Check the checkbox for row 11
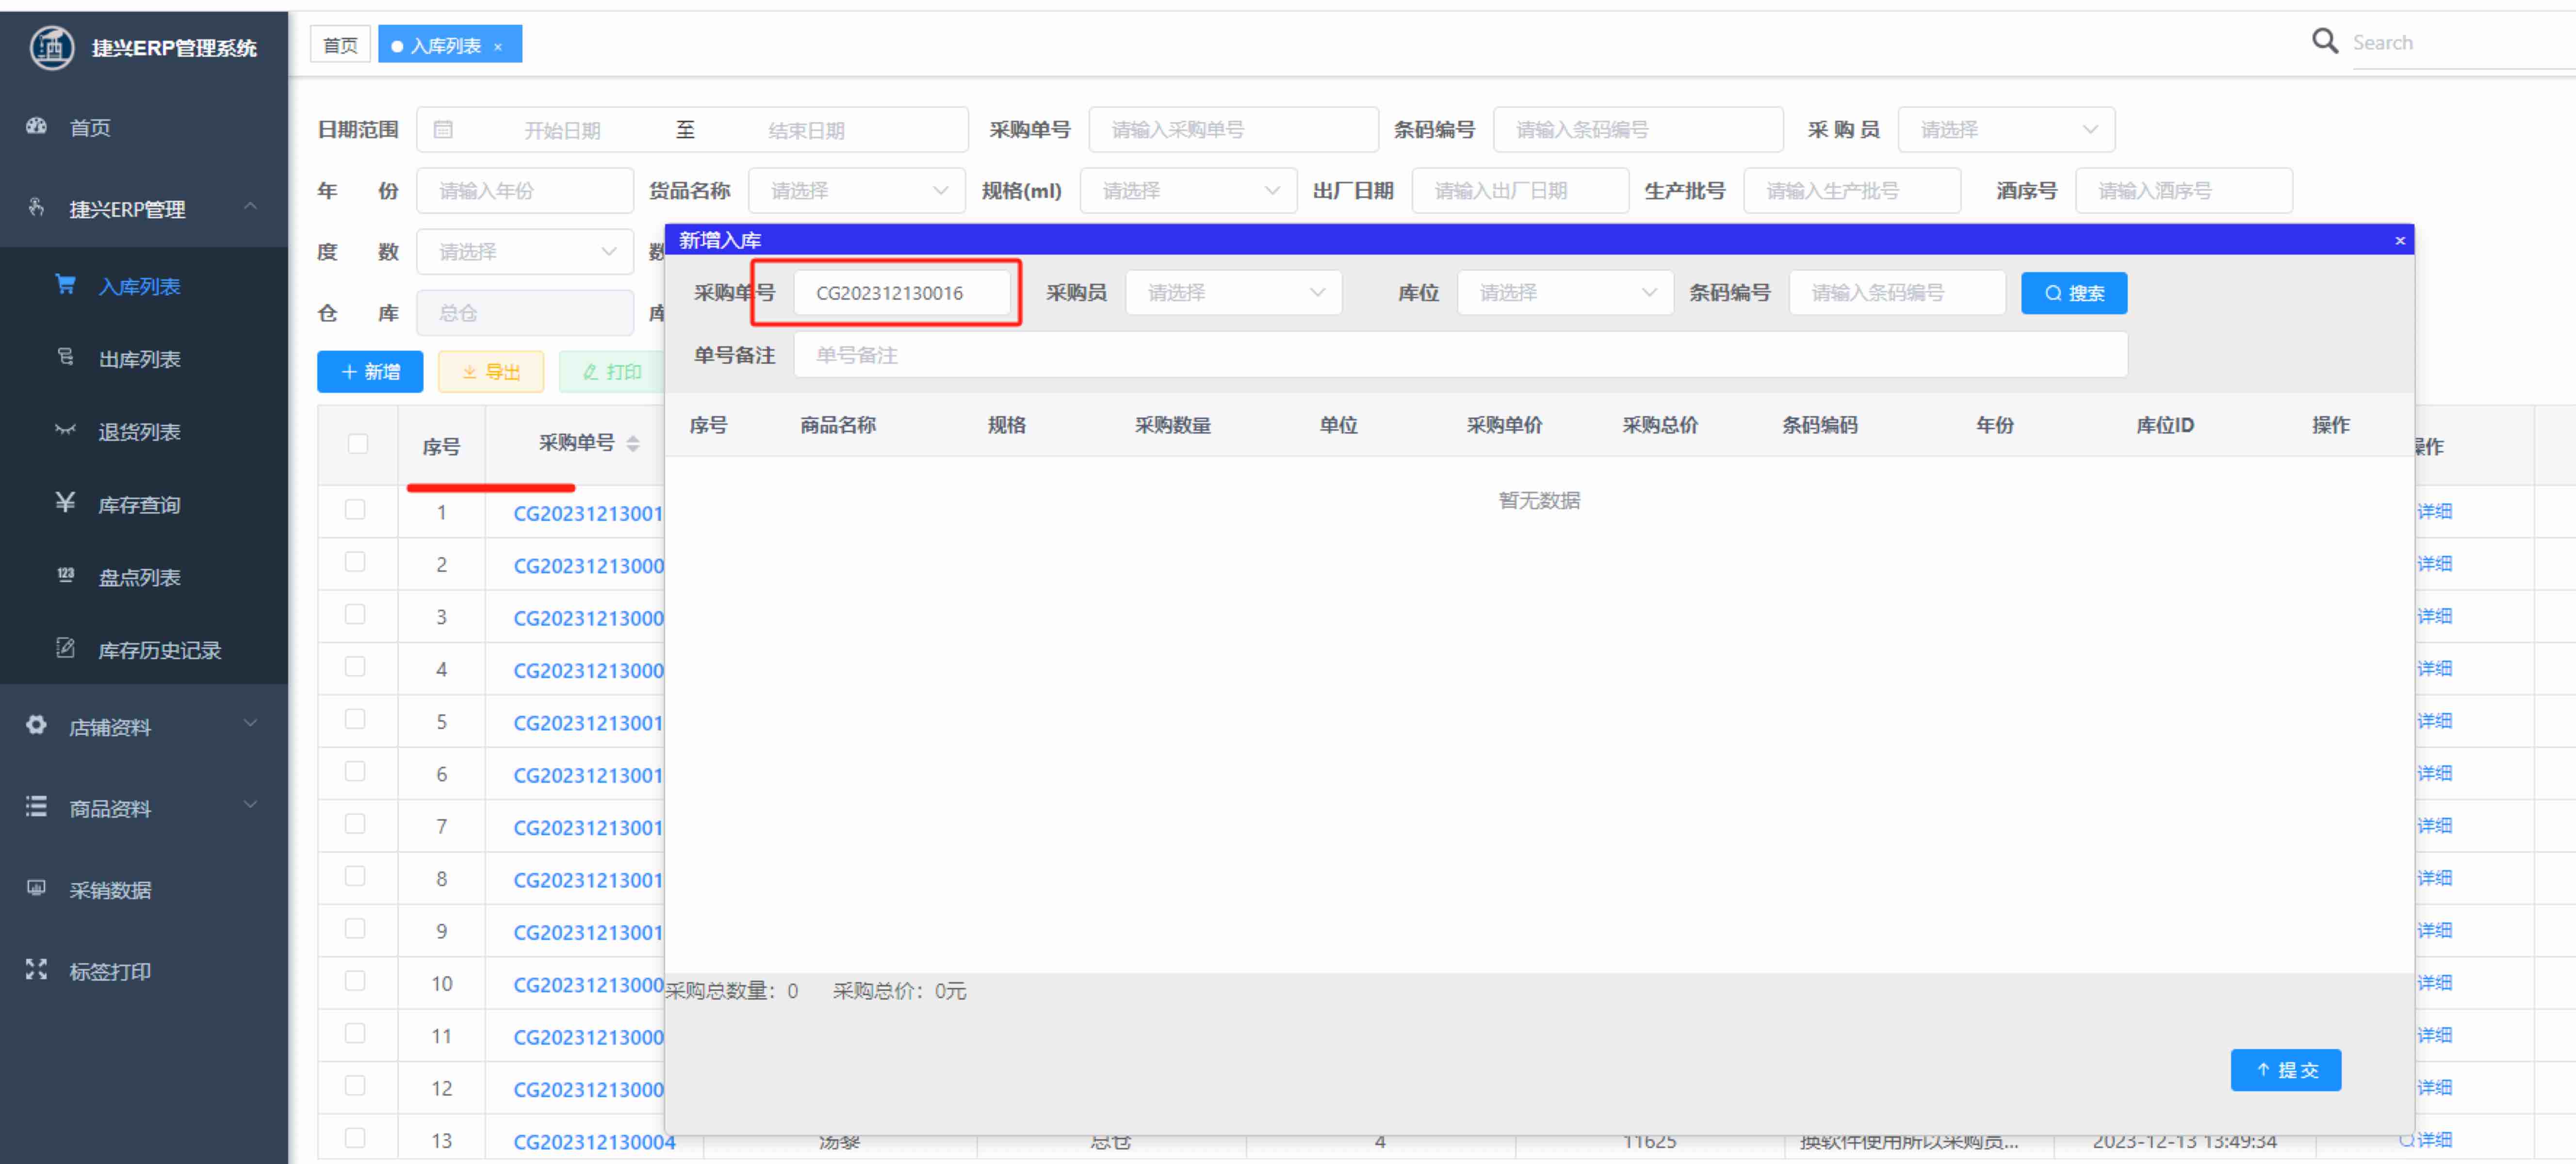This screenshot has height=1164, width=2576. pyautogui.click(x=355, y=1034)
